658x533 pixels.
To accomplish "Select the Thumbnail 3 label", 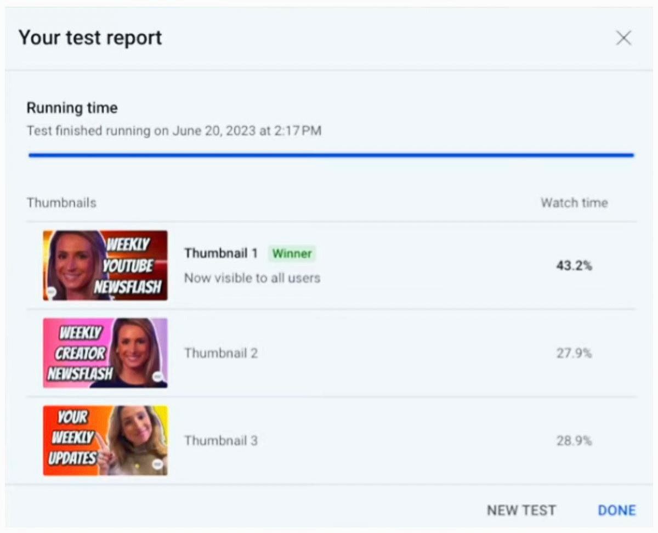I will [x=220, y=440].
